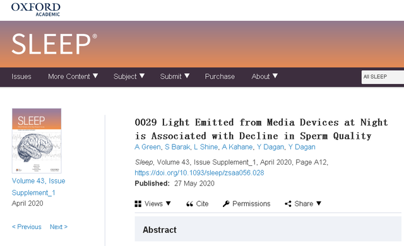Open author A Kahane's profile link

pos(237,147)
